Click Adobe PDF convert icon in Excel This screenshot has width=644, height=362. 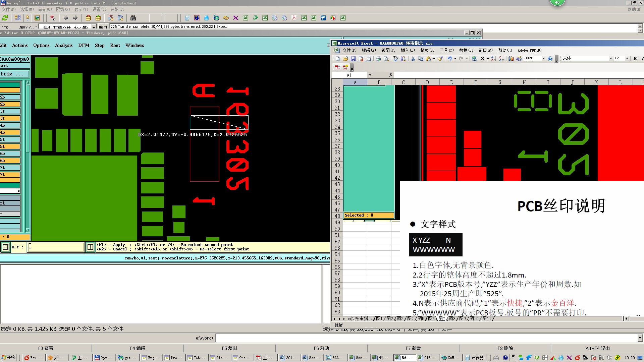(x=337, y=67)
